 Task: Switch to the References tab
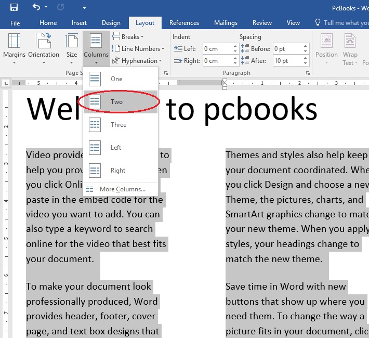[184, 23]
